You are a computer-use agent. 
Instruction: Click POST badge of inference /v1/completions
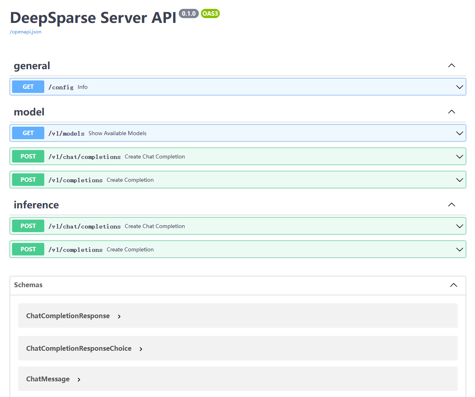pyautogui.click(x=28, y=249)
